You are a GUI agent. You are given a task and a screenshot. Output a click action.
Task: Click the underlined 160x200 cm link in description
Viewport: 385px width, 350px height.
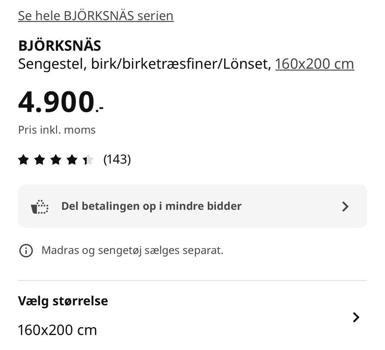(x=314, y=64)
